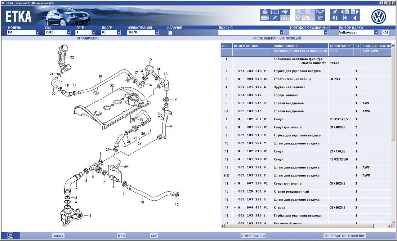Go to the next illustration page
This screenshot has width=397, height=241.
click(x=355, y=12)
